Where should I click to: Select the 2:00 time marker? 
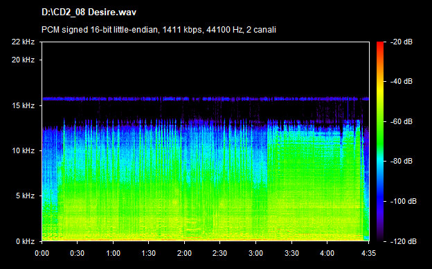(x=184, y=253)
